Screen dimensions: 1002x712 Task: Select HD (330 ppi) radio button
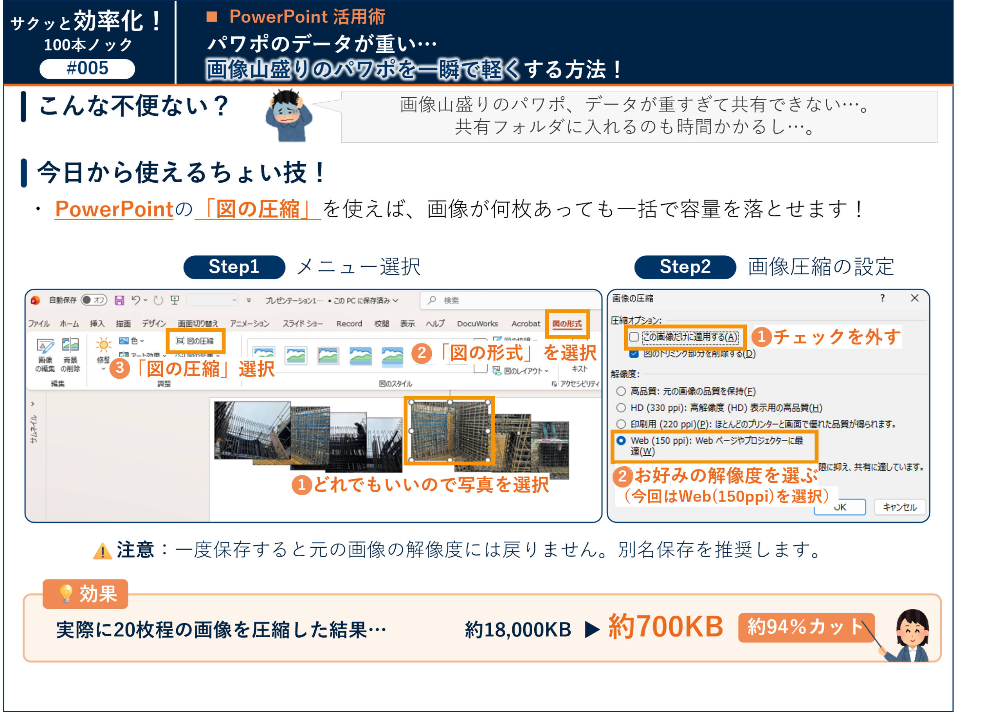coord(621,408)
